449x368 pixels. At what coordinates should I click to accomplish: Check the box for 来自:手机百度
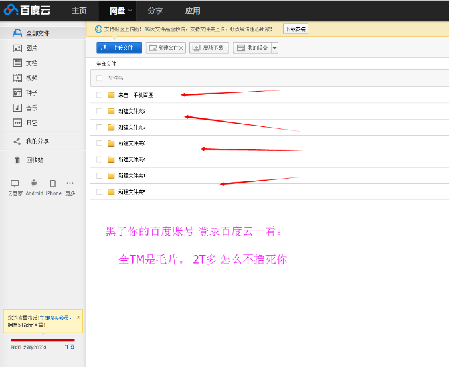tap(100, 95)
